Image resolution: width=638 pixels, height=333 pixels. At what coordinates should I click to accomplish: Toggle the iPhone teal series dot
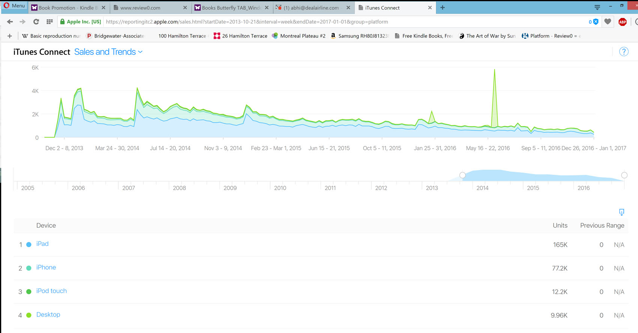coord(29,268)
